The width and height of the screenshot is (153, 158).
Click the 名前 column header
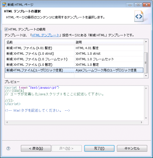39,42
